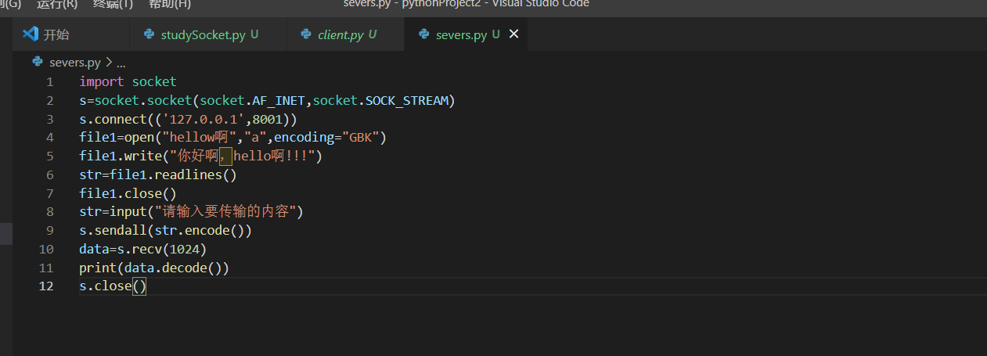Screen dimensions: 987x356
Task: Click line number 9 in the gutter
Action: [x=50, y=231]
